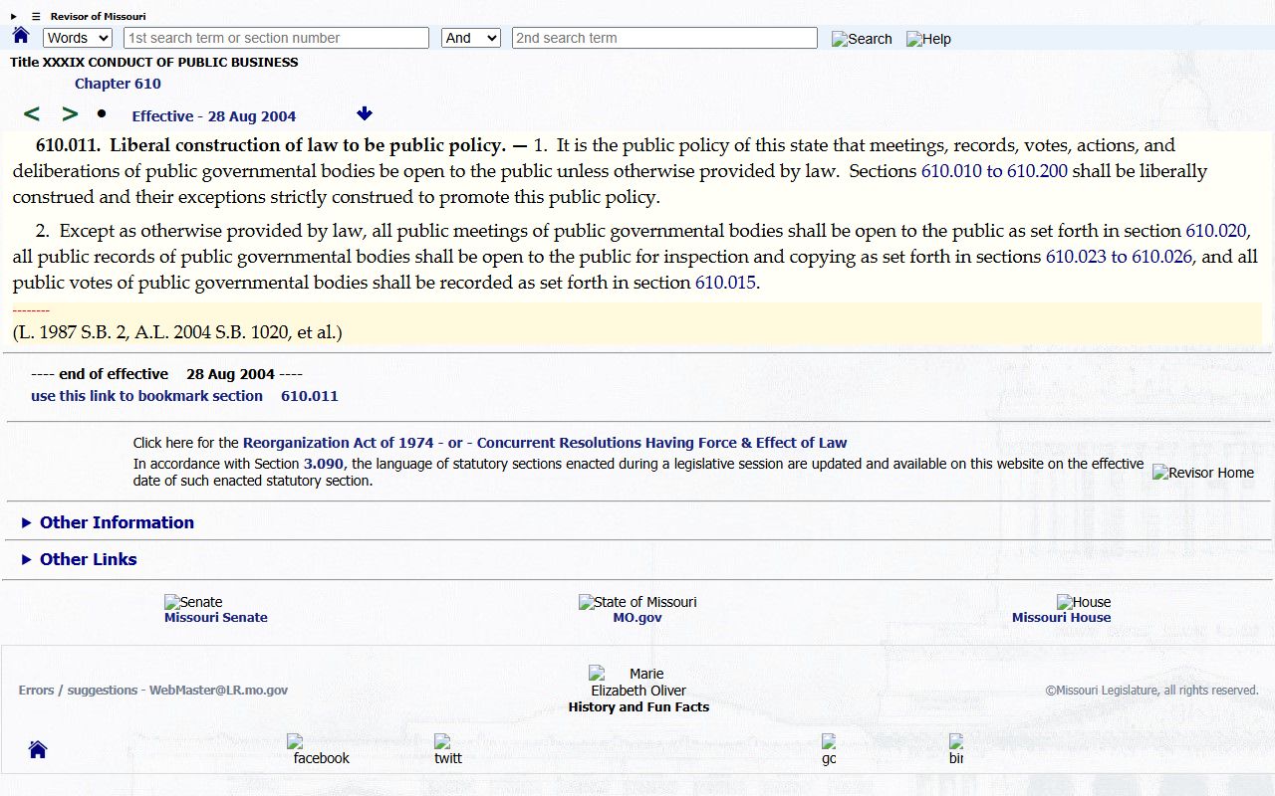Open the And operator dropdown

(470, 38)
